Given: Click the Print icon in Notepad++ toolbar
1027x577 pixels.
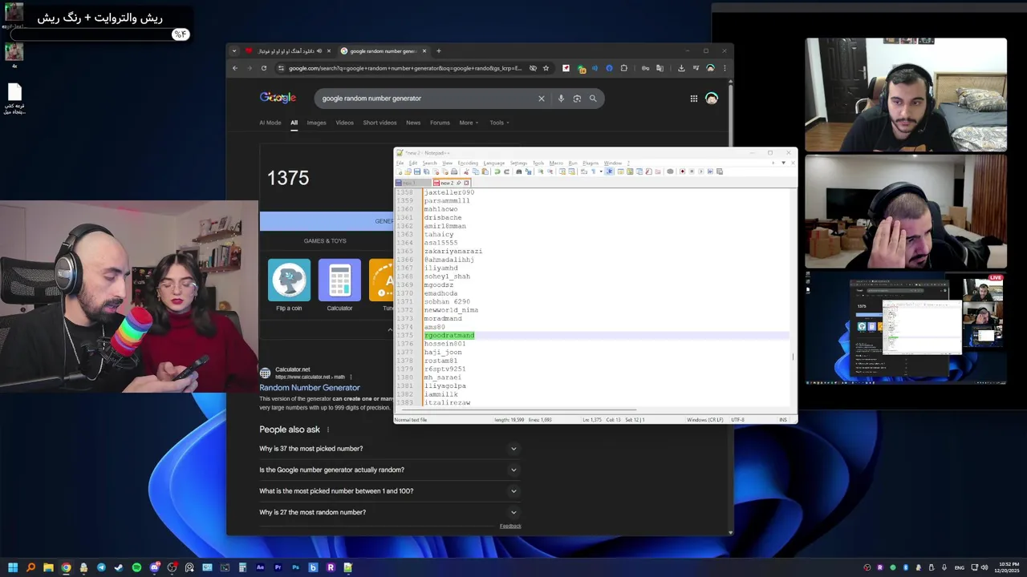Looking at the screenshot, I should click(x=454, y=171).
